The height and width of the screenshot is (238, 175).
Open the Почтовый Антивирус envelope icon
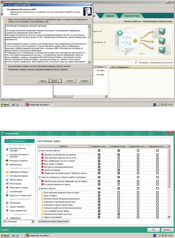(7, 176)
